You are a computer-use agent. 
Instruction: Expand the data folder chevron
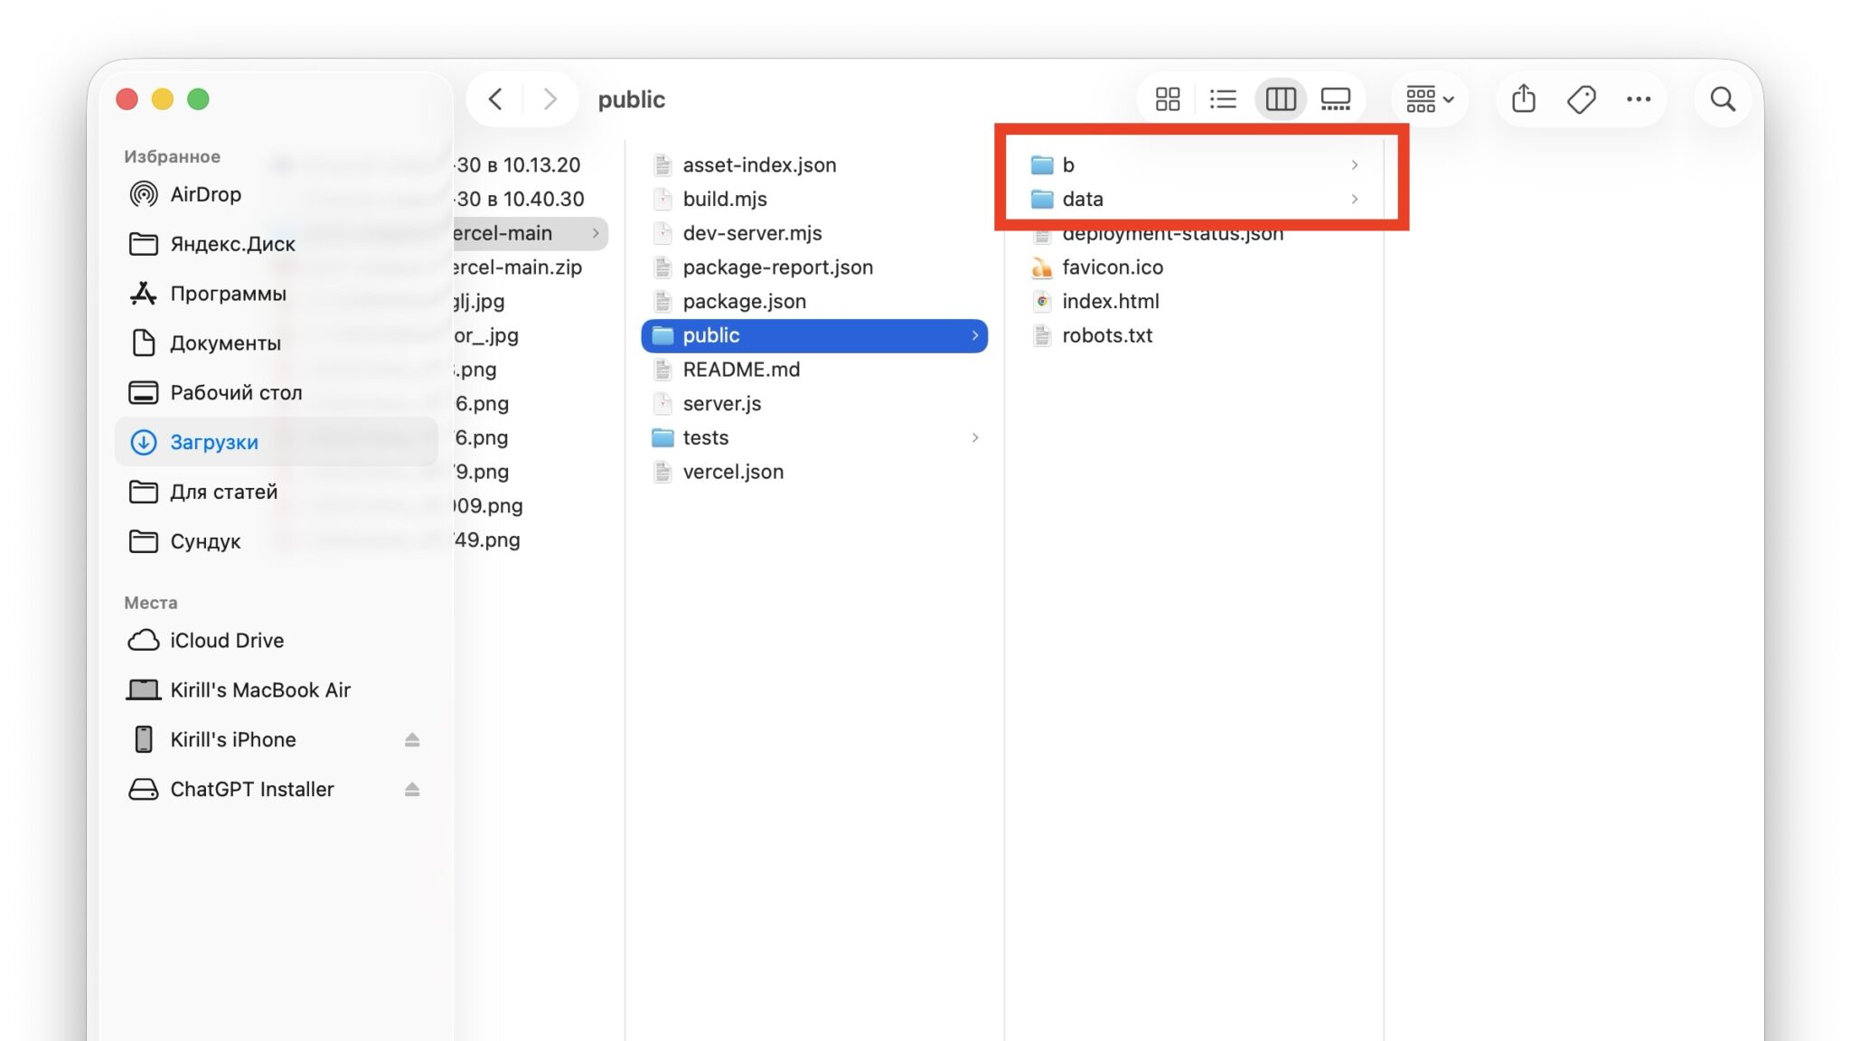pos(1354,199)
